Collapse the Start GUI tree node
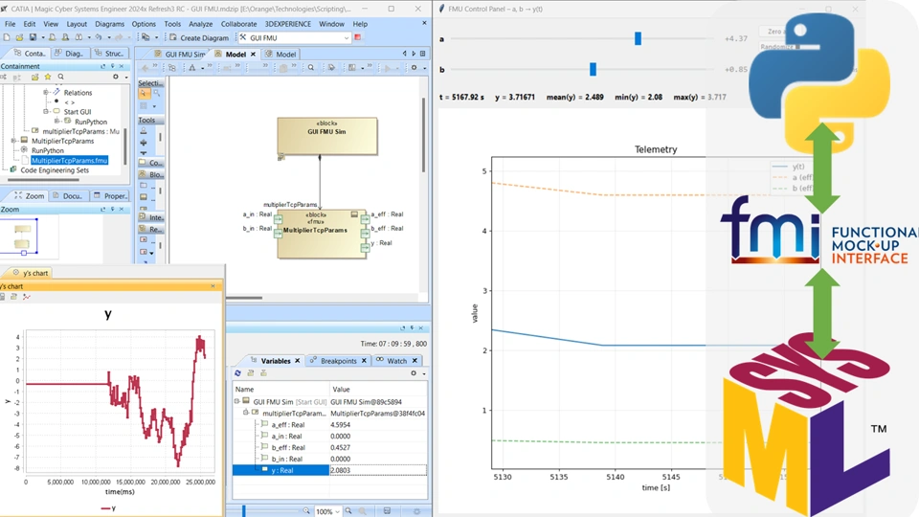Image resolution: width=919 pixels, height=517 pixels. point(45,112)
